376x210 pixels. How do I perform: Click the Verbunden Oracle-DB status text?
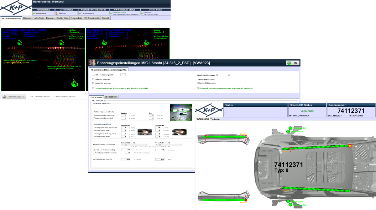[307, 110]
